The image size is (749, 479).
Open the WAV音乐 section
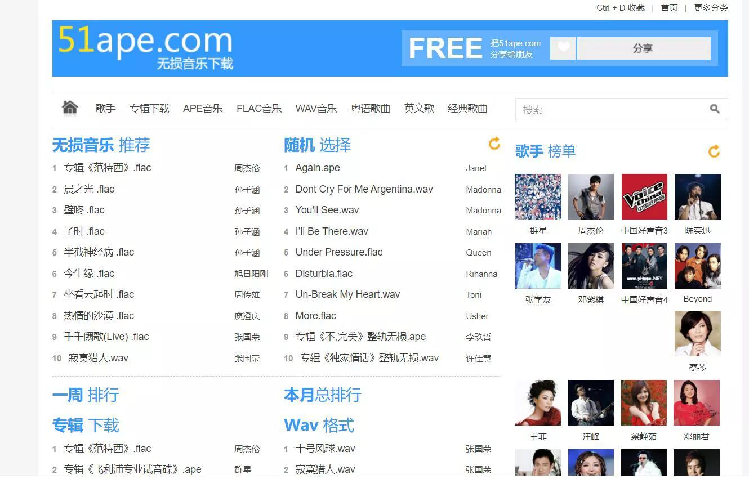tap(316, 109)
